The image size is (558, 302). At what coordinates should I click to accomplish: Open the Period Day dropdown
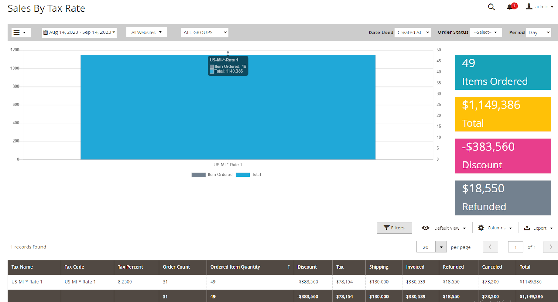538,32
